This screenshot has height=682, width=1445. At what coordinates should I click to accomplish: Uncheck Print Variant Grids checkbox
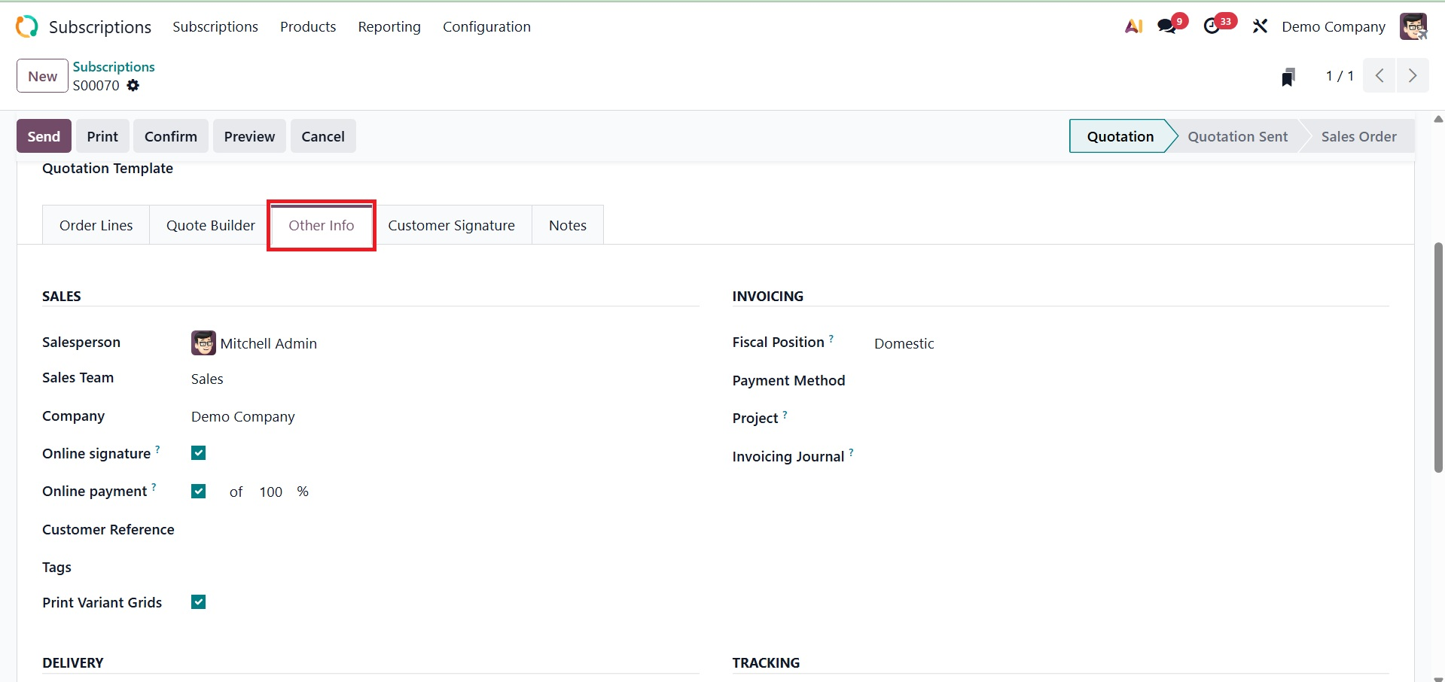(199, 602)
